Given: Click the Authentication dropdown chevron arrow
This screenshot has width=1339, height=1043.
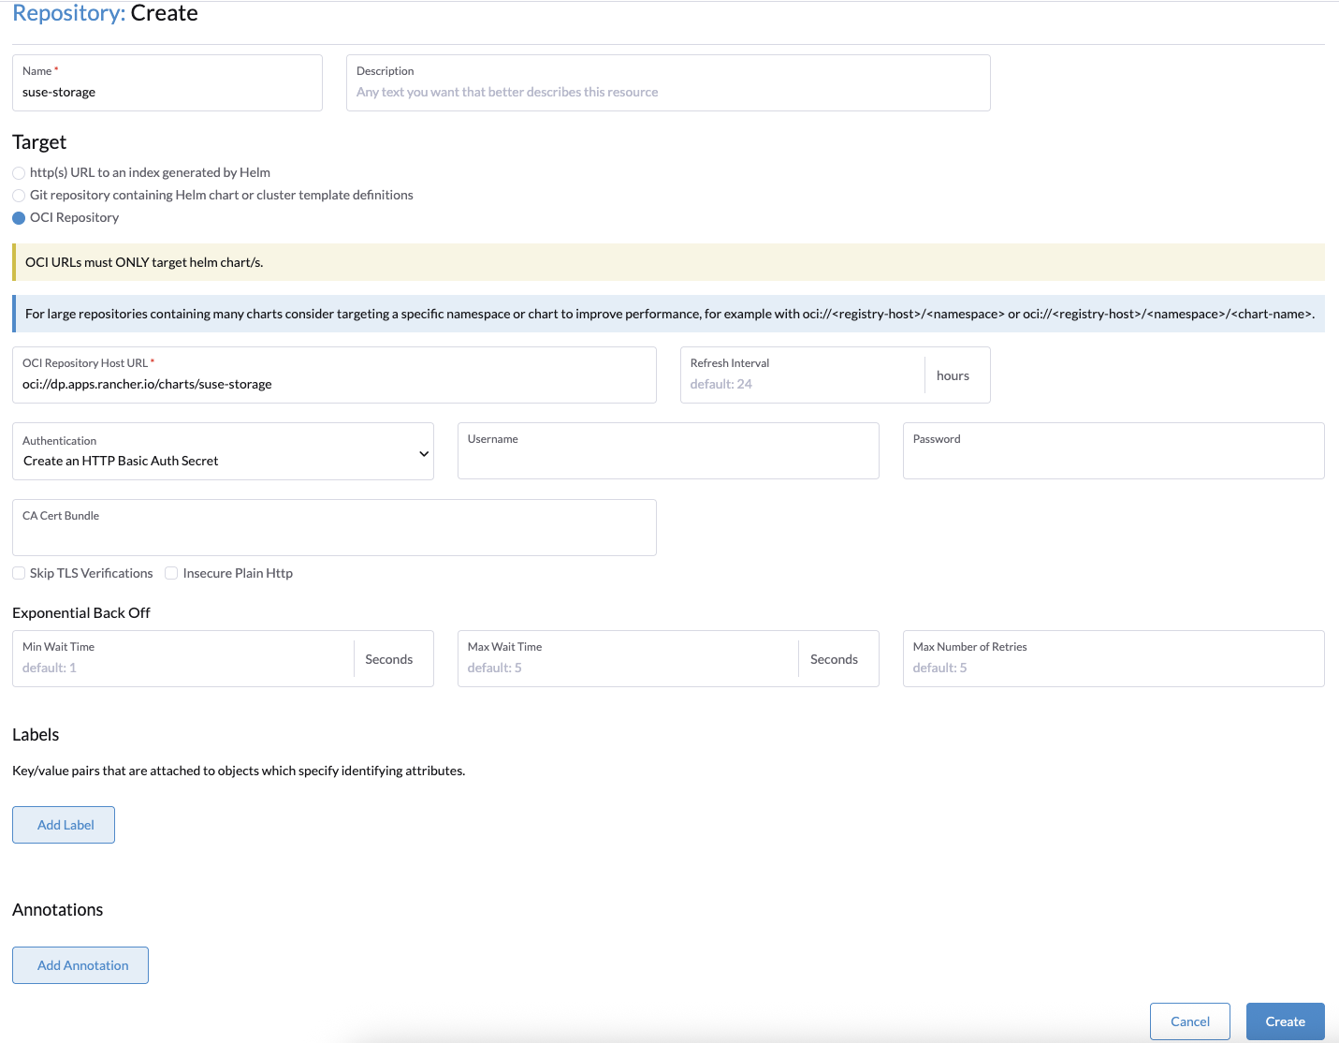Looking at the screenshot, I should [424, 454].
